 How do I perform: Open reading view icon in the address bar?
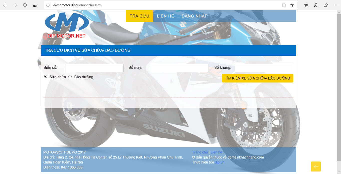click(x=284, y=5)
